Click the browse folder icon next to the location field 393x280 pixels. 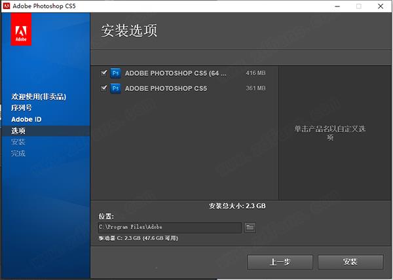(x=250, y=228)
